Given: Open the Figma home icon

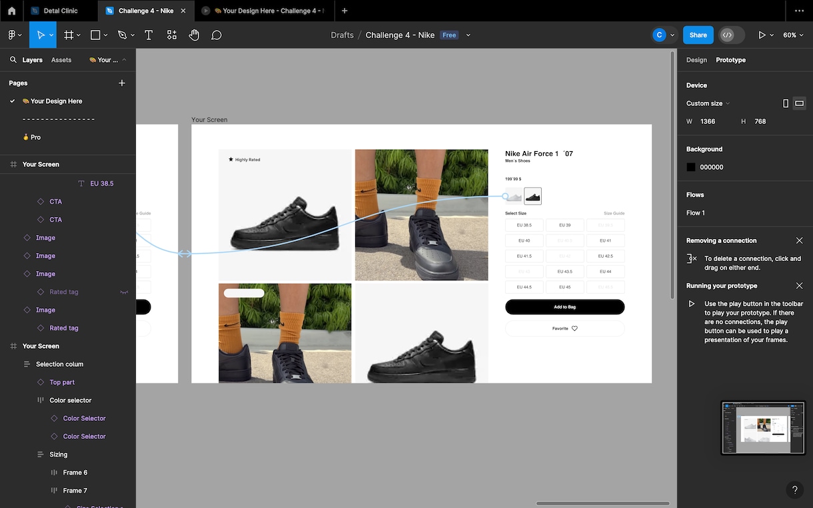Looking at the screenshot, I should tap(11, 11).
